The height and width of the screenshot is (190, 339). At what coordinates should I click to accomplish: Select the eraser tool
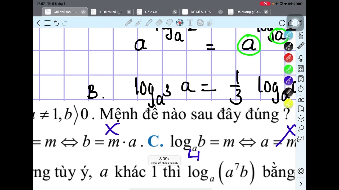(159, 23)
